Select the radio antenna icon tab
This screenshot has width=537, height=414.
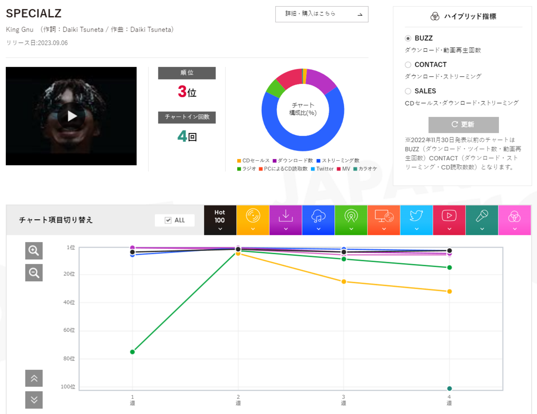point(351,220)
